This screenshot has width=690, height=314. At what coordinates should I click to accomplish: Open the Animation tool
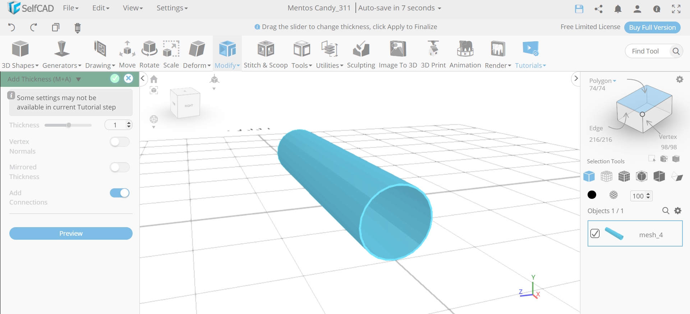coord(465,55)
